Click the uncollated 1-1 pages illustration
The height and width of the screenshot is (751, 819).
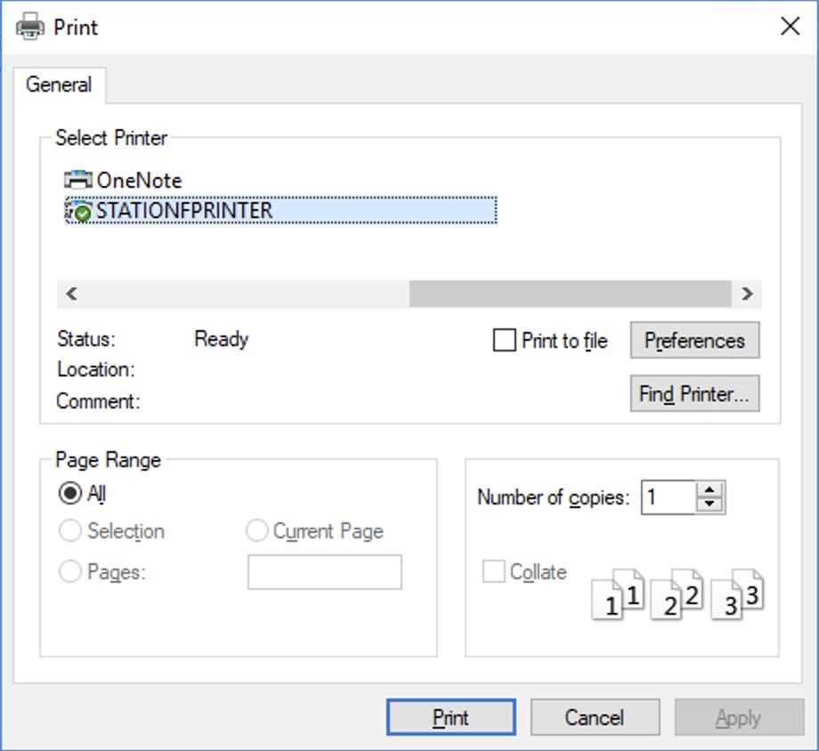coord(618,594)
